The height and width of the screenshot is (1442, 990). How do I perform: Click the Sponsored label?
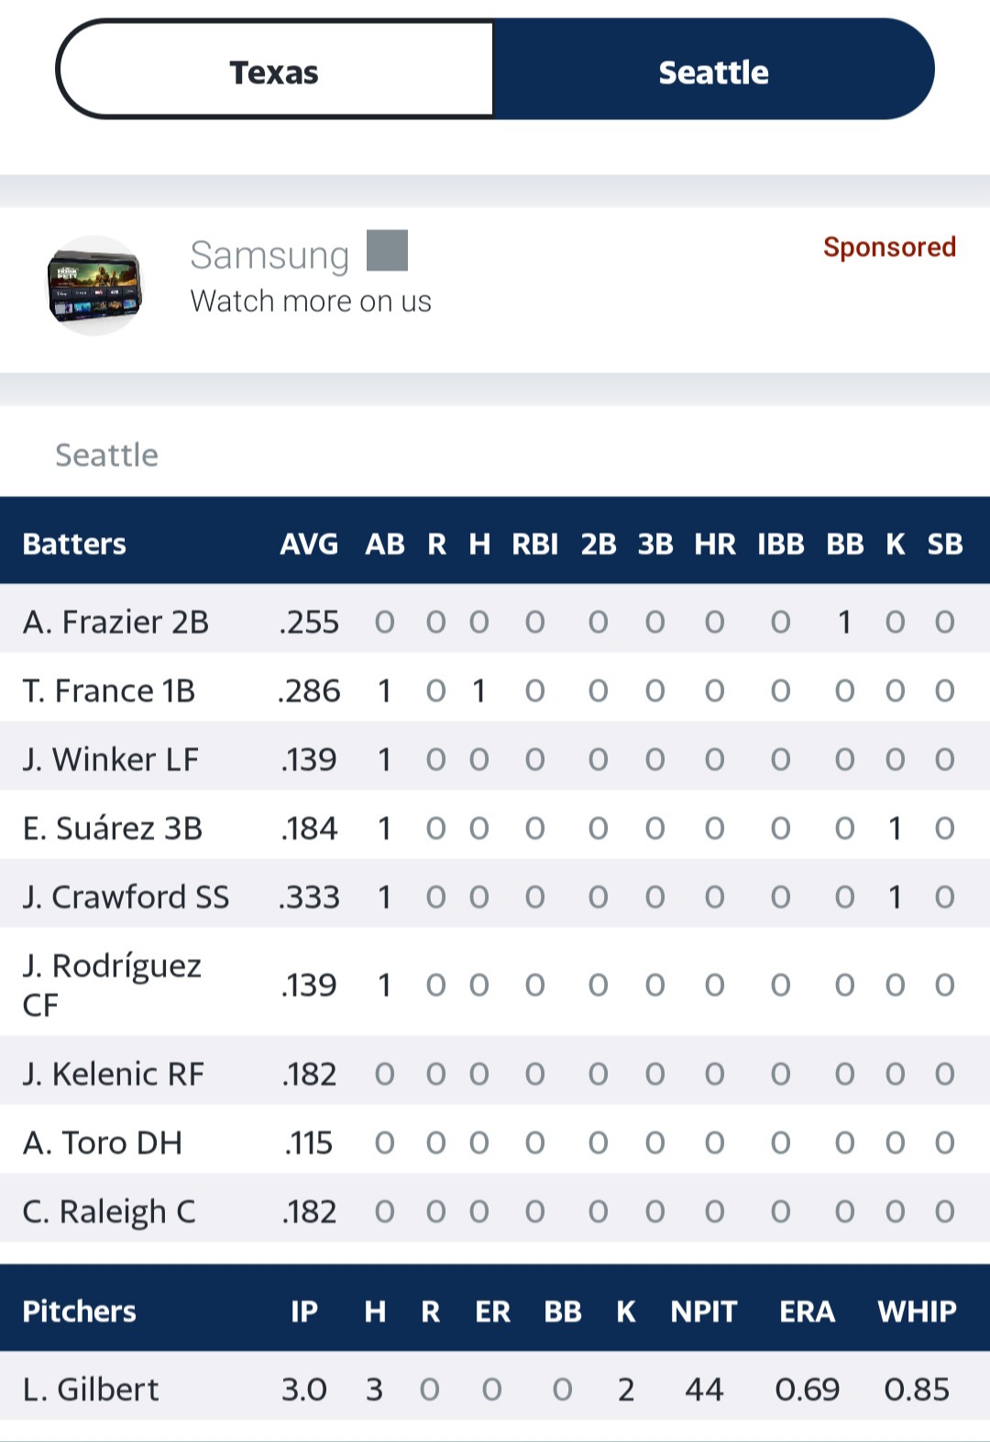pyautogui.click(x=888, y=247)
